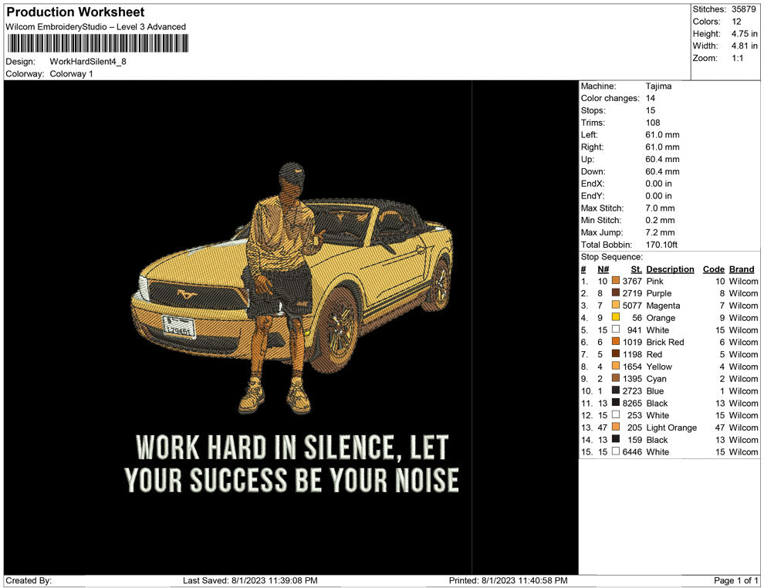This screenshot has height=588, width=764.
Task: Click the Red description in row 7
Action: (x=654, y=354)
